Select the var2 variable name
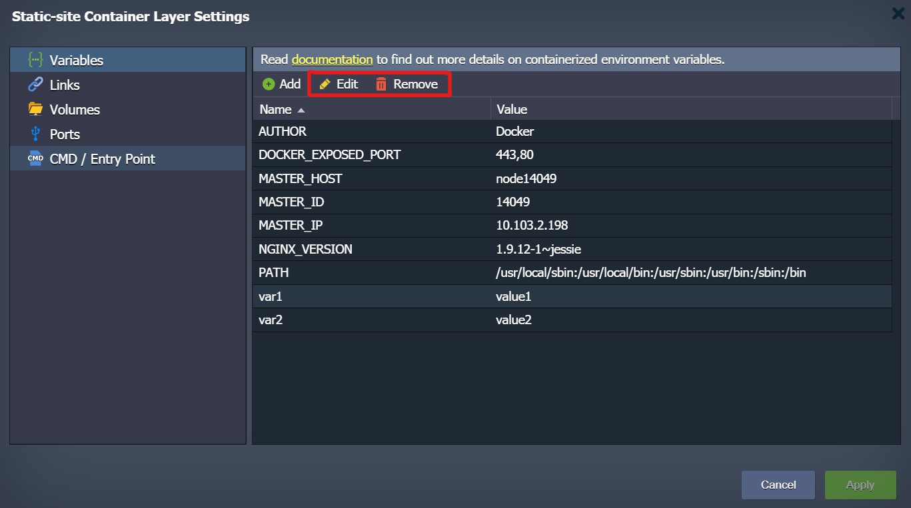Viewport: 911px width, 508px height. 271,320
